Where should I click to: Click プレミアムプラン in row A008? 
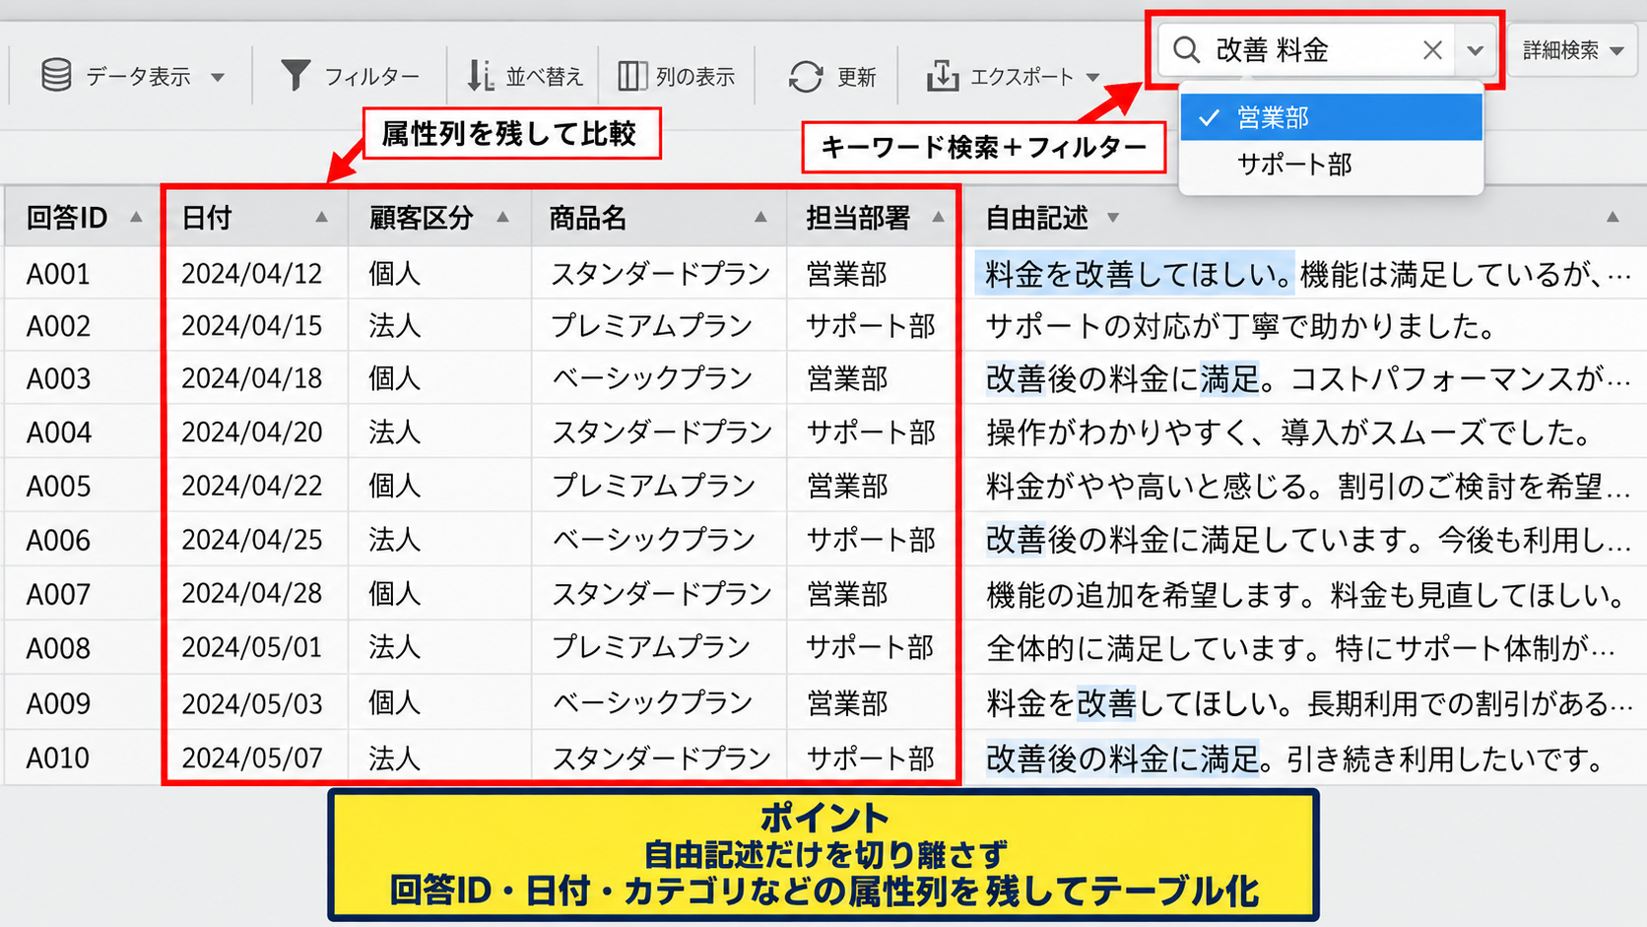[651, 647]
